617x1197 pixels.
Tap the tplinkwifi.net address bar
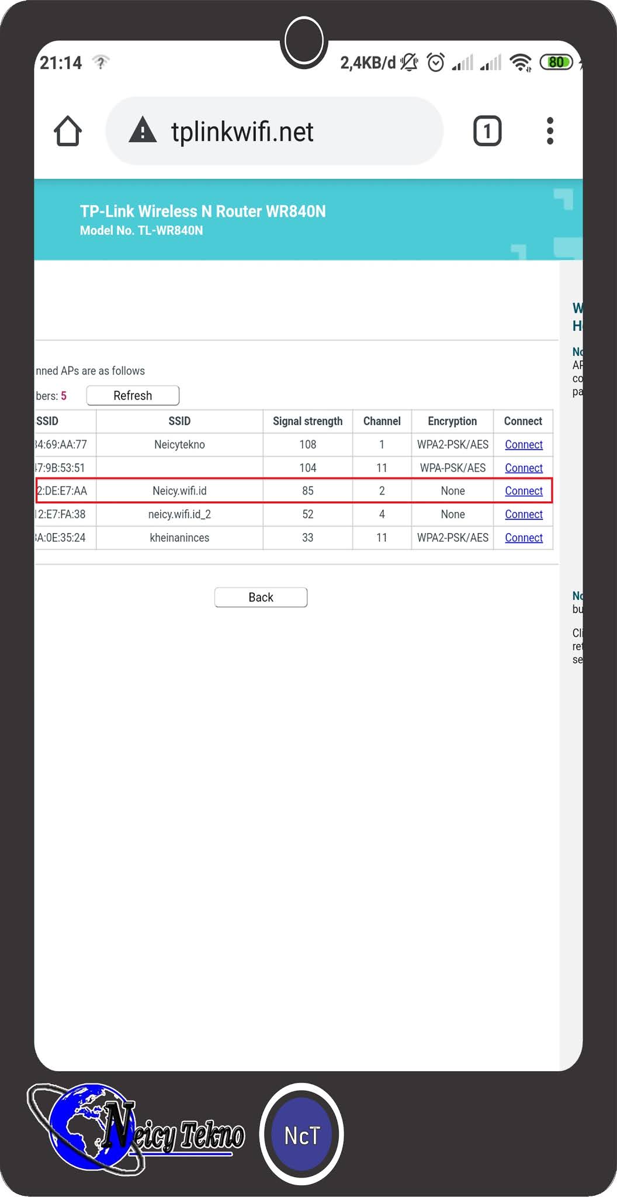click(x=275, y=131)
